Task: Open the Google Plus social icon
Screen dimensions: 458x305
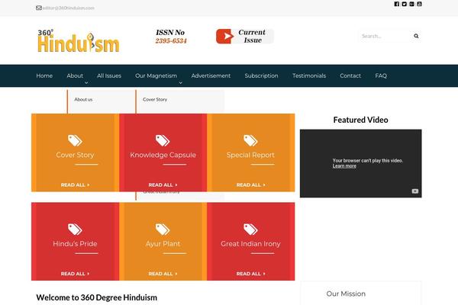Action: [x=411, y=4]
